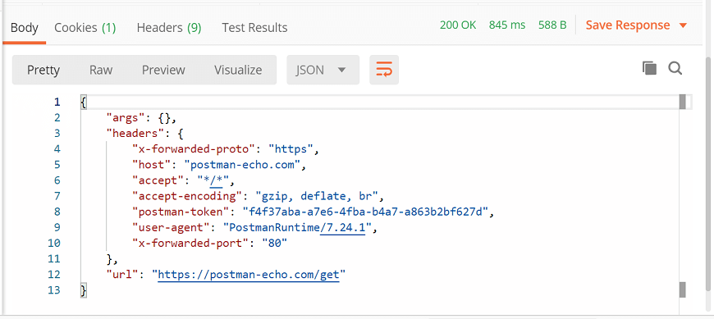
Task: Click the 200 OK status
Action: tap(458, 25)
